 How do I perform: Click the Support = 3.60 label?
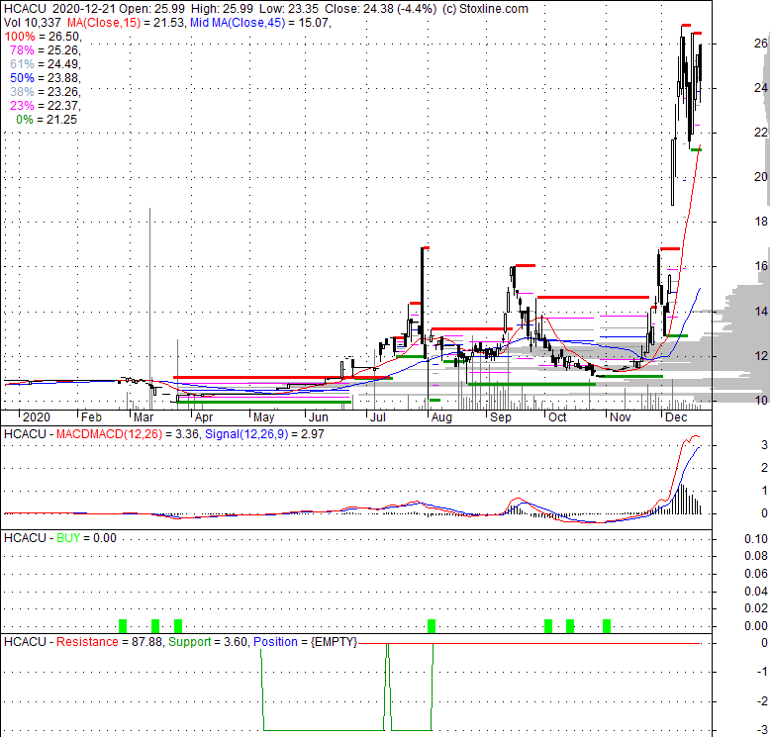[208, 642]
